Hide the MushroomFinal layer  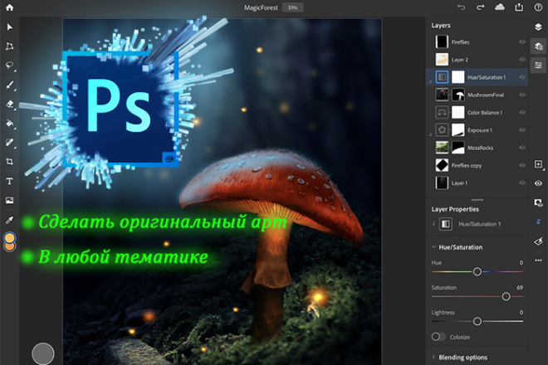click(522, 95)
